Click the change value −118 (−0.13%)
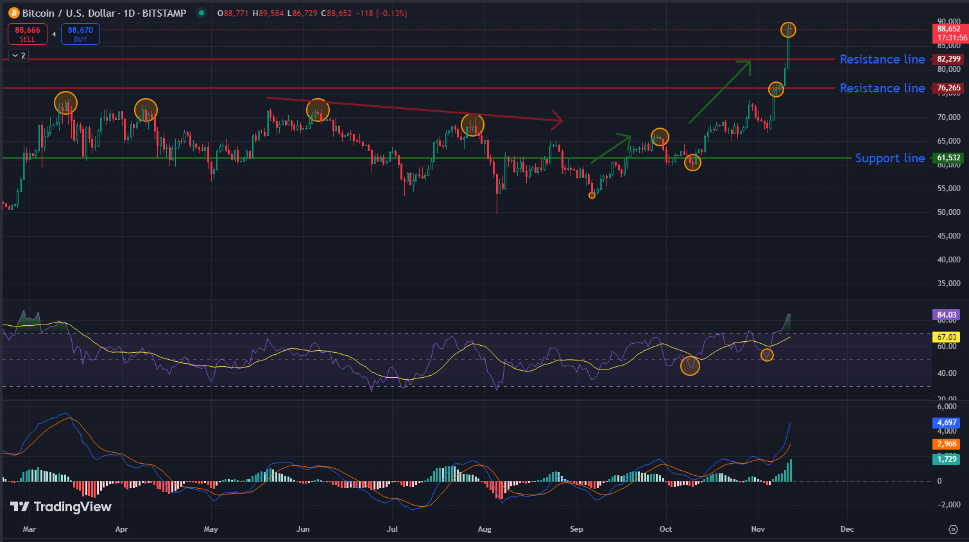 381,13
